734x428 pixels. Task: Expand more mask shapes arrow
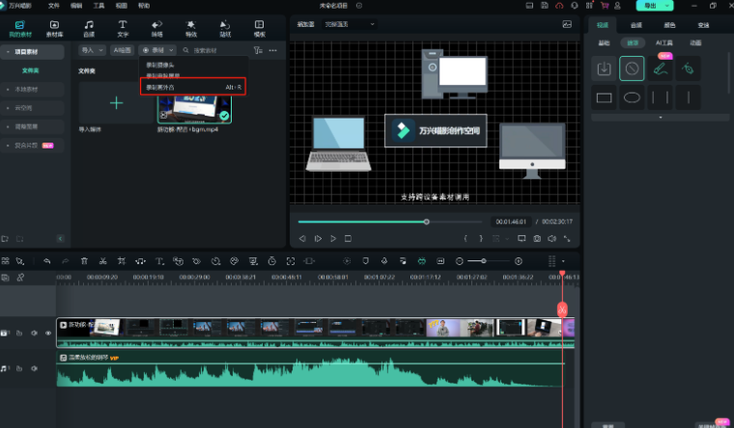pos(660,118)
